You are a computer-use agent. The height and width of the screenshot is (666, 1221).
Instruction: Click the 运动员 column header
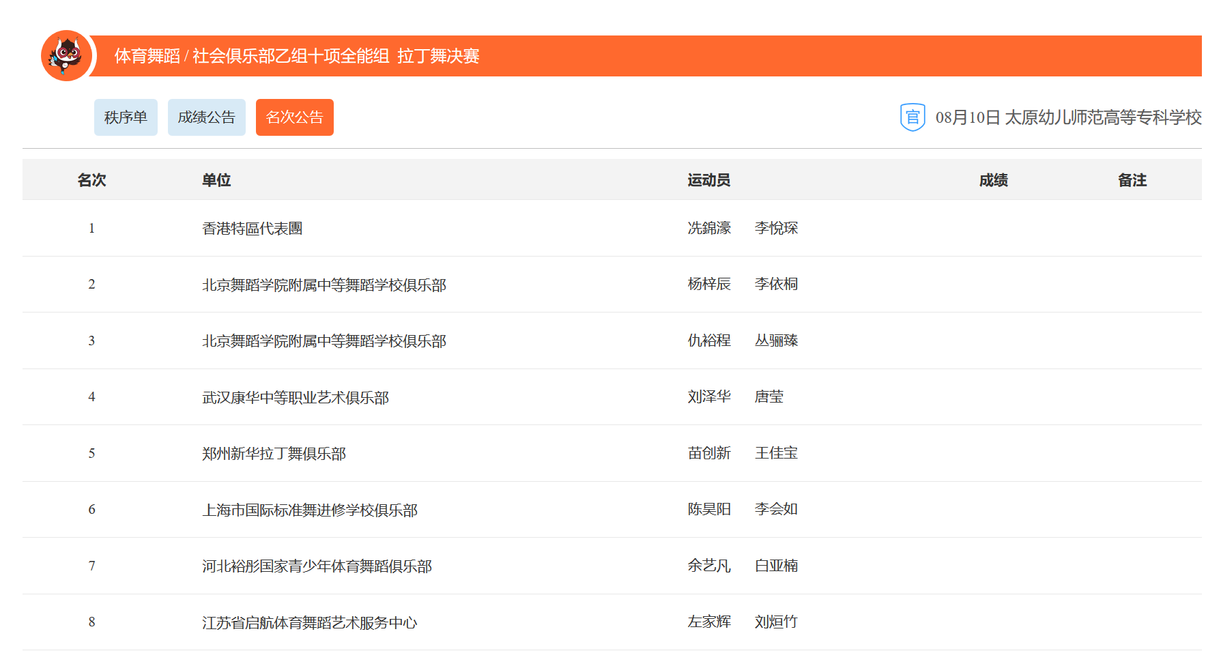(709, 180)
